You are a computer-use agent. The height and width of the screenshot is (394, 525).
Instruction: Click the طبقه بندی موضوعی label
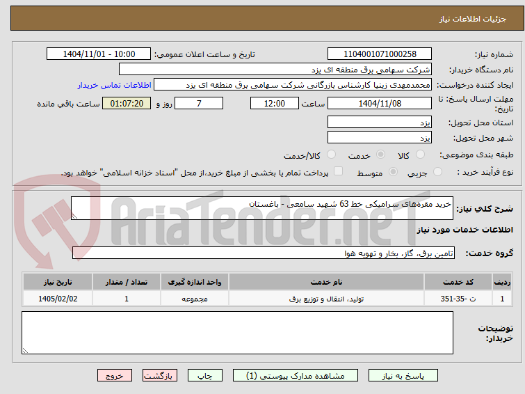click(476, 155)
